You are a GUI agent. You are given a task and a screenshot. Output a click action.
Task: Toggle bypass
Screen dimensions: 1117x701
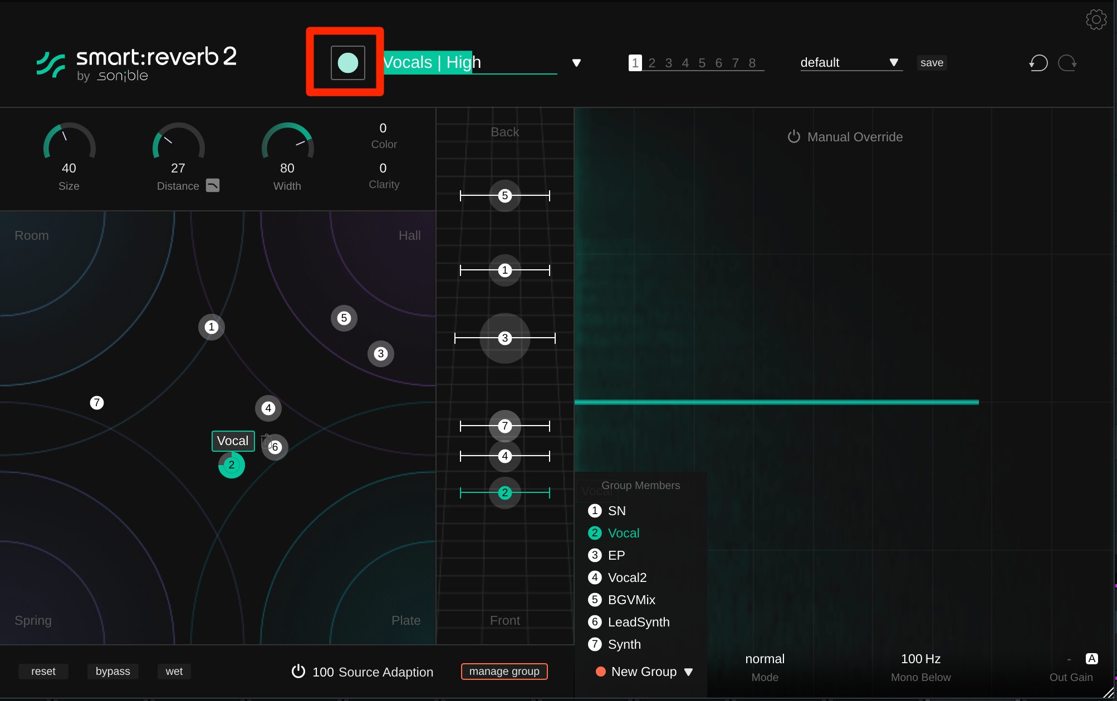point(112,672)
